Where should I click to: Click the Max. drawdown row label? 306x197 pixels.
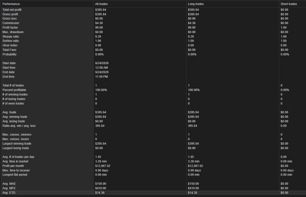click(x=13, y=32)
